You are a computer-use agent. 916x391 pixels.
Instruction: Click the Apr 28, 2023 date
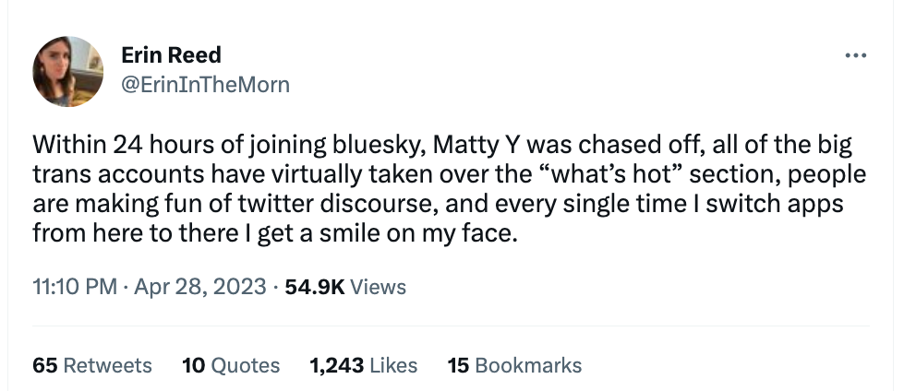pyautogui.click(x=199, y=287)
